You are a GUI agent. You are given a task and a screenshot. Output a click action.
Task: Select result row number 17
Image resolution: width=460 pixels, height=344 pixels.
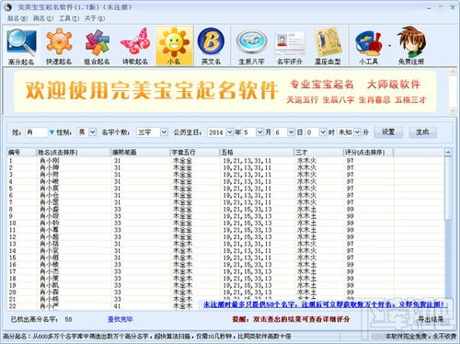coord(225,271)
